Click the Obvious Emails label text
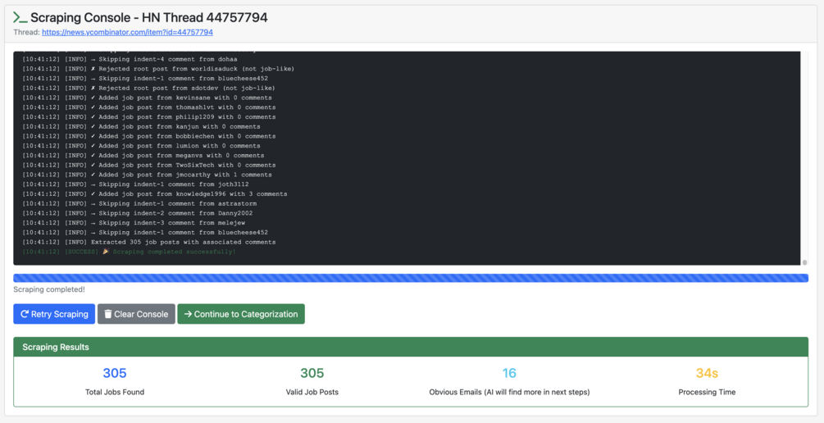This screenshot has width=824, height=423. tap(509, 392)
